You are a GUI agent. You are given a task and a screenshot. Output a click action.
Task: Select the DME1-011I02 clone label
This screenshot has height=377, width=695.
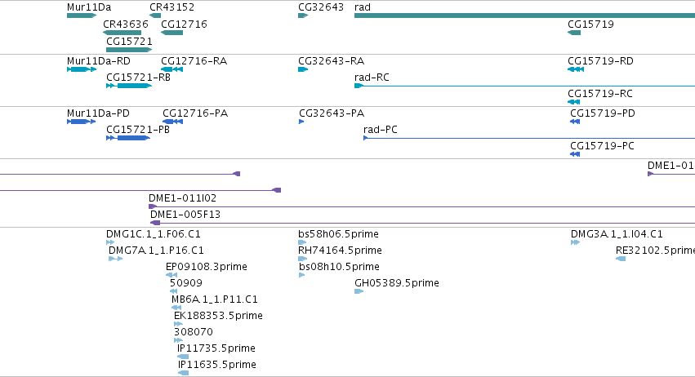click(183, 198)
